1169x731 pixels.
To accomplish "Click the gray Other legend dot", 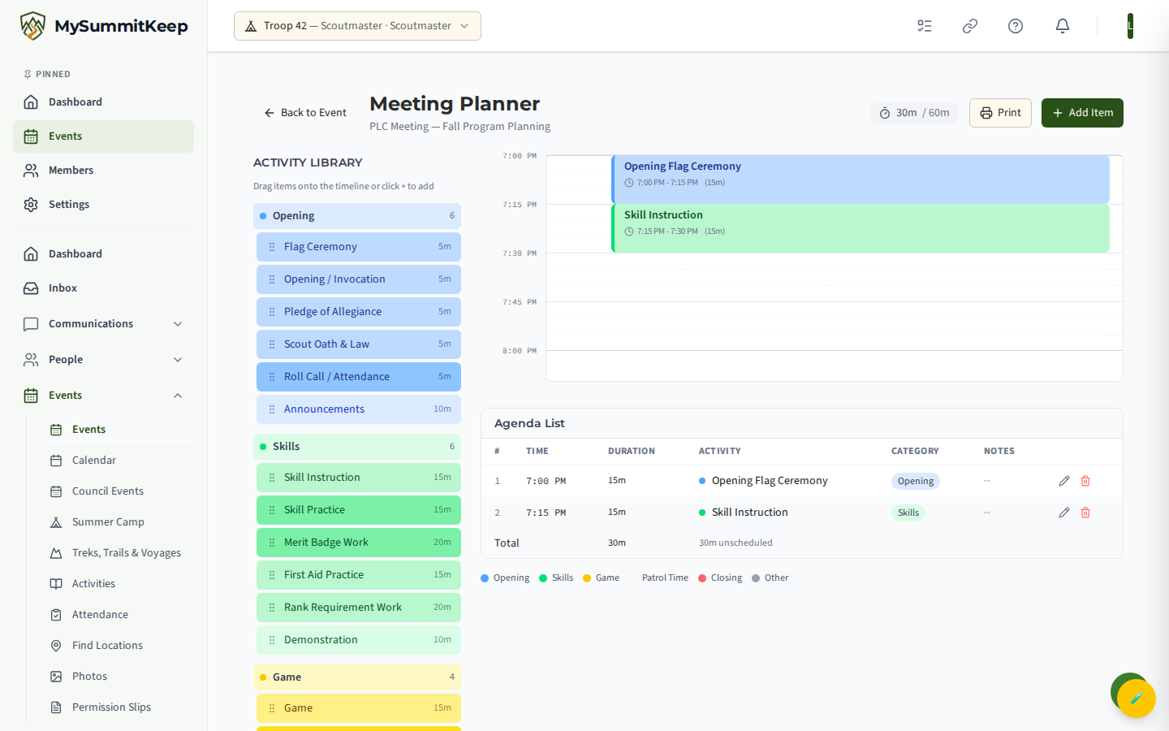I will point(756,578).
